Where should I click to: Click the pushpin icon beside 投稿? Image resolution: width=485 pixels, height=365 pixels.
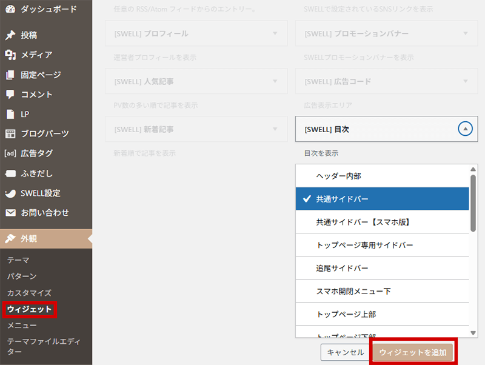[x=10, y=35]
